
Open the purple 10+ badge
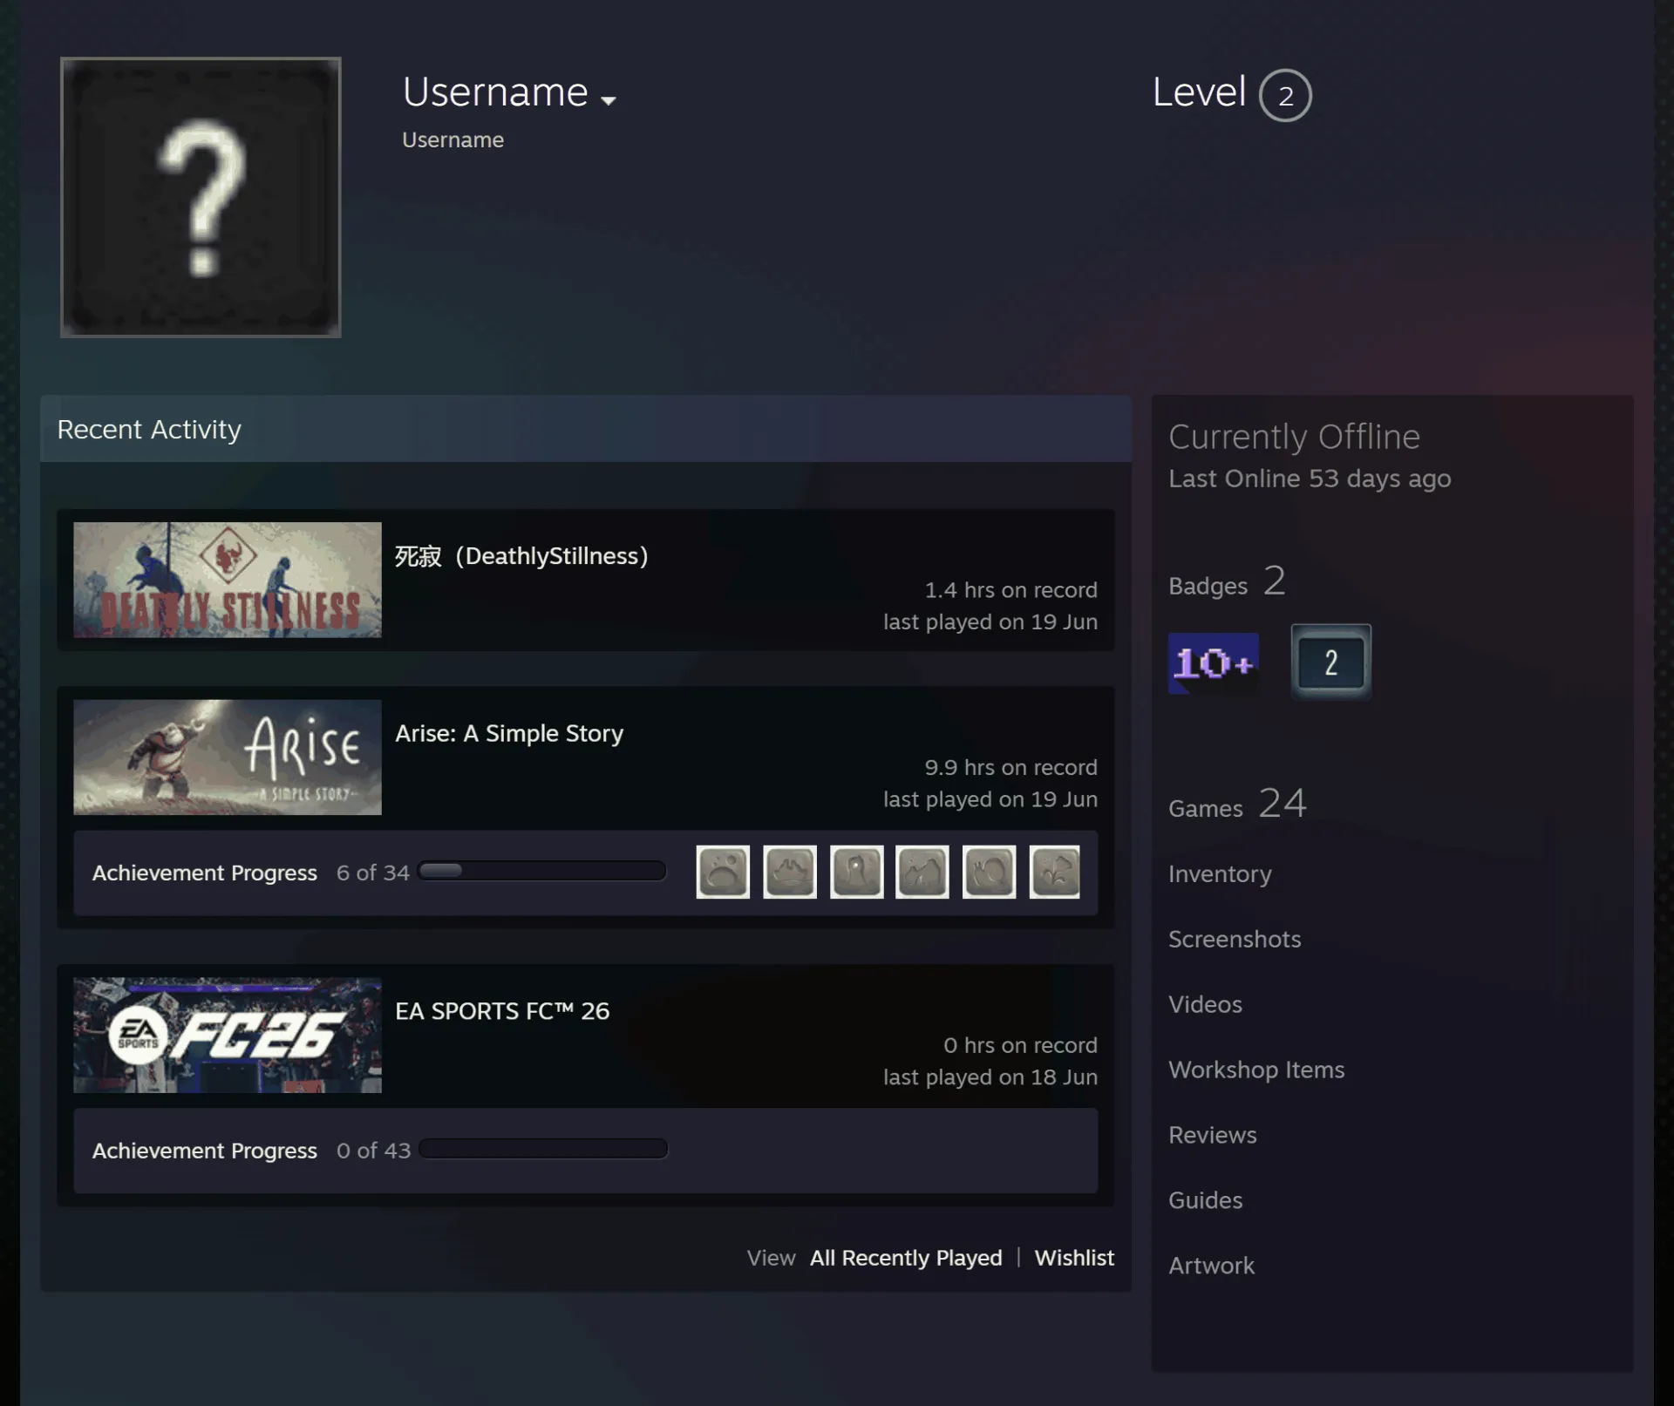[x=1214, y=663]
